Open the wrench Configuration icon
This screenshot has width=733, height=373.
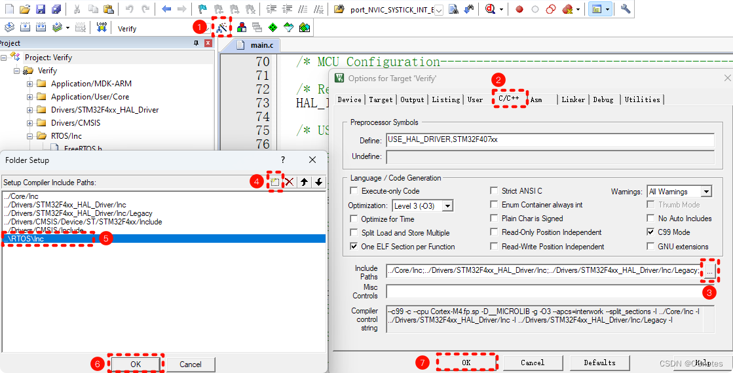[x=626, y=9]
